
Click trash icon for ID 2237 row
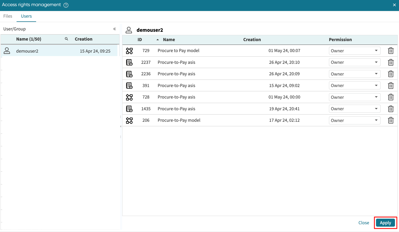391,62
